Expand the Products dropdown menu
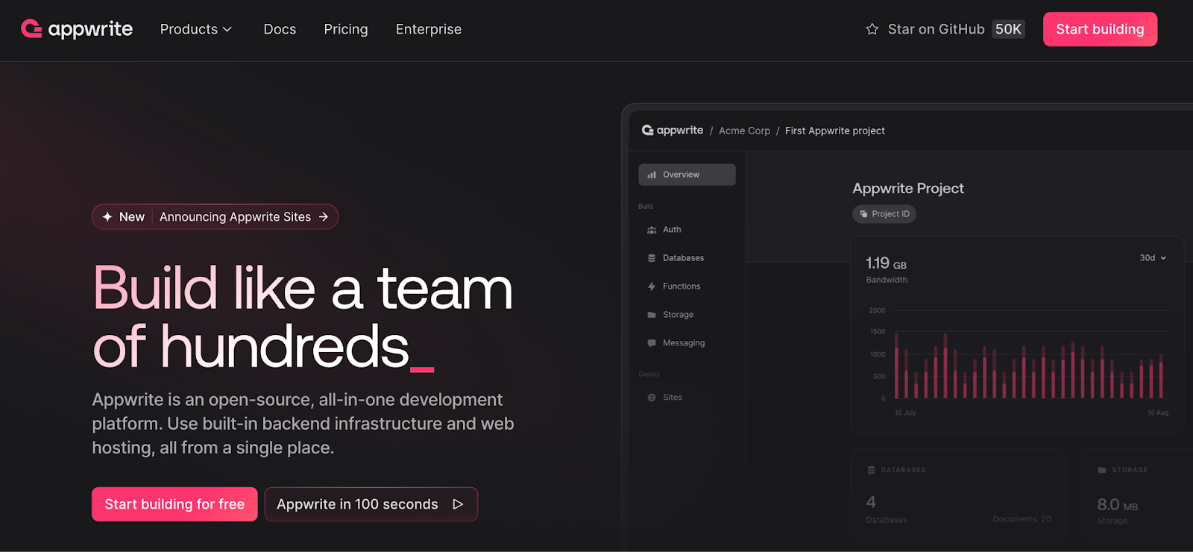The width and height of the screenshot is (1193, 552). coord(196,29)
